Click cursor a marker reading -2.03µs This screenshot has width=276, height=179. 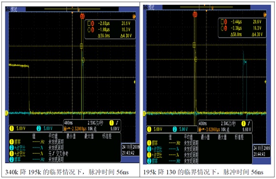[x=92, y=23]
